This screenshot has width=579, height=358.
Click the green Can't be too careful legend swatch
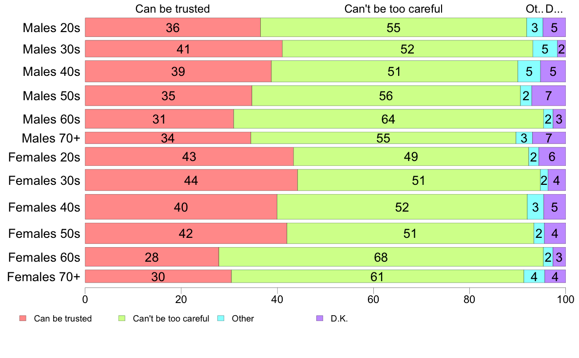[x=122, y=319]
